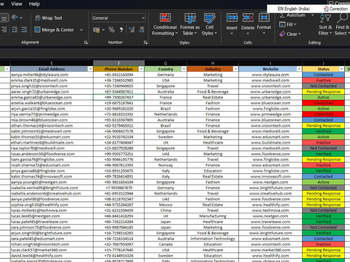Image resolution: width=350 pixels, height=262 pixels.
Task: Open Sort & Filter
Action: [x=325, y=24]
